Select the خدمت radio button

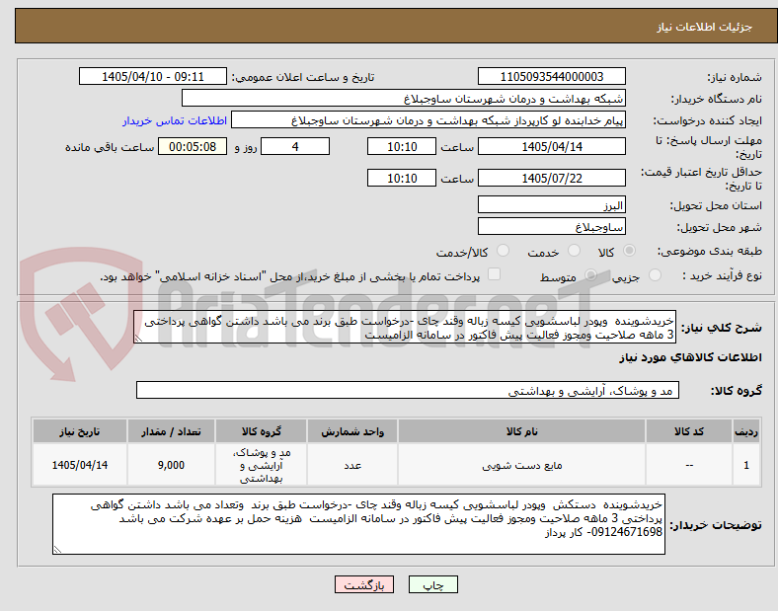[x=574, y=251]
